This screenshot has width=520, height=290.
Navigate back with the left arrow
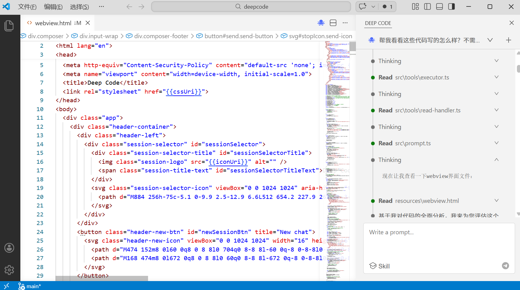coord(129,7)
